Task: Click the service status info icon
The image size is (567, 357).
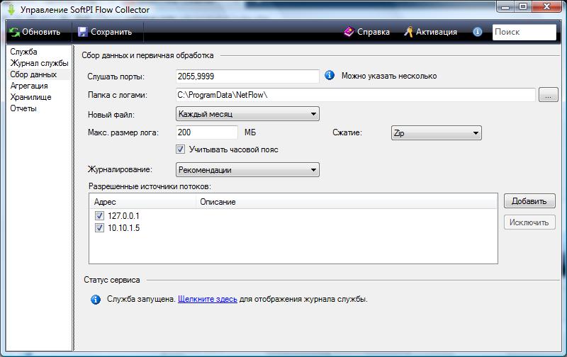Action: click(x=96, y=300)
